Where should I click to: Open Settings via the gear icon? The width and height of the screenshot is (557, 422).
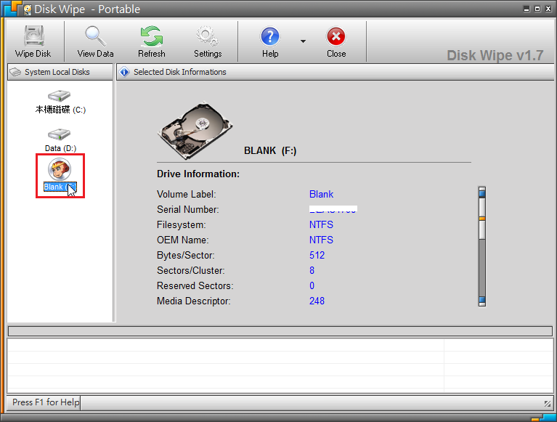(208, 41)
